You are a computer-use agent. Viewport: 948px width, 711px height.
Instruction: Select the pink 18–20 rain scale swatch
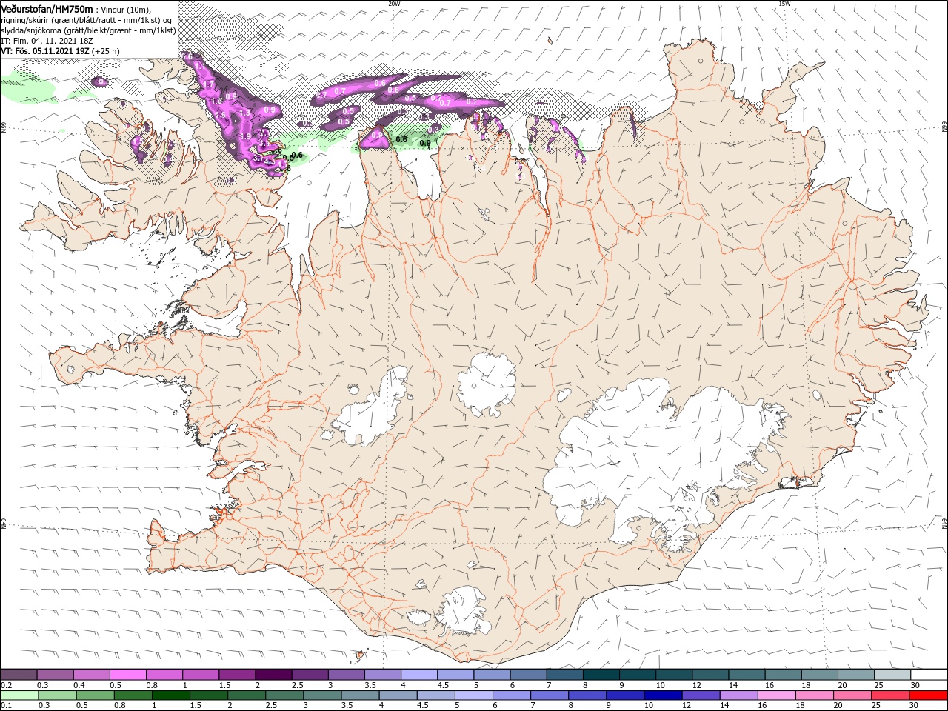(x=815, y=695)
